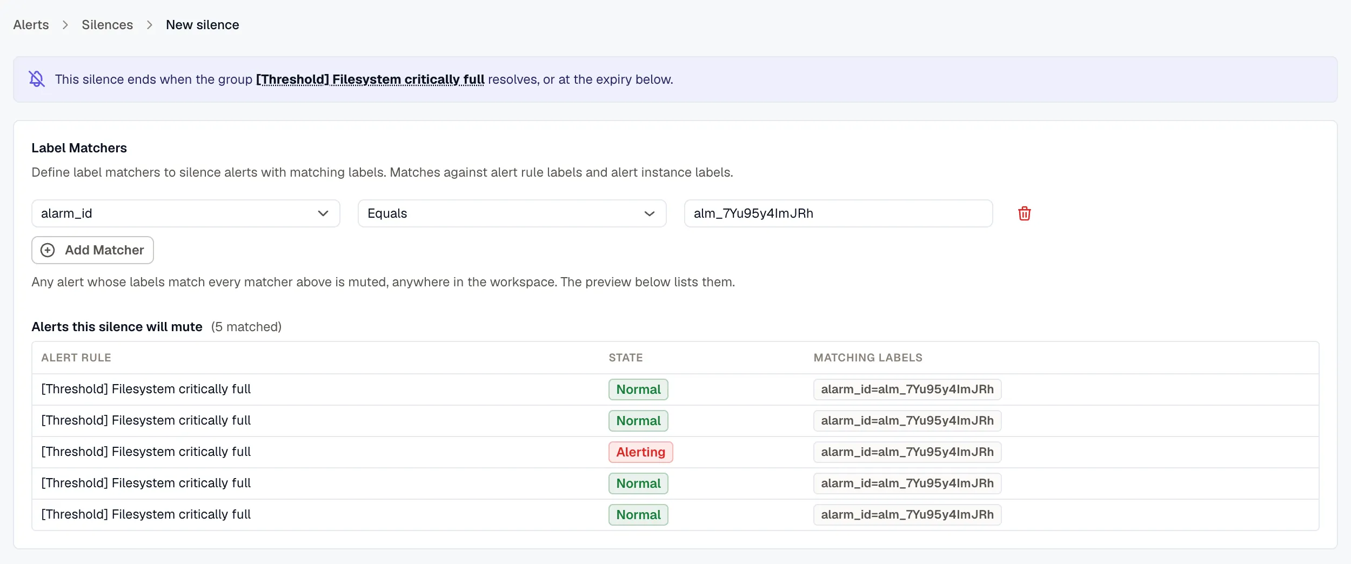The image size is (1351, 564).
Task: Add another label matcher
Action: tap(92, 250)
